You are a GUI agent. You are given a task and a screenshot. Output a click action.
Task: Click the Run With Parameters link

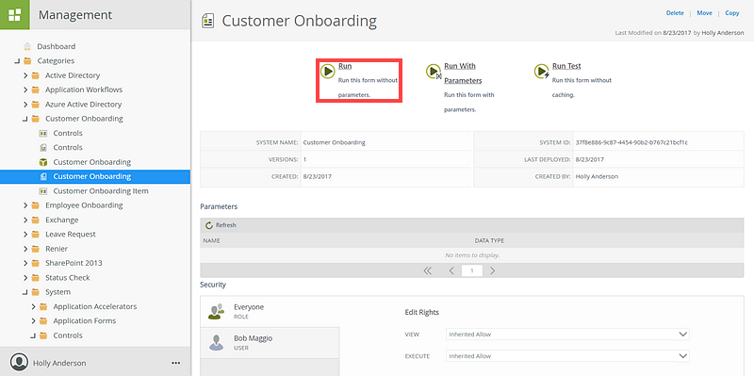pyautogui.click(x=463, y=74)
